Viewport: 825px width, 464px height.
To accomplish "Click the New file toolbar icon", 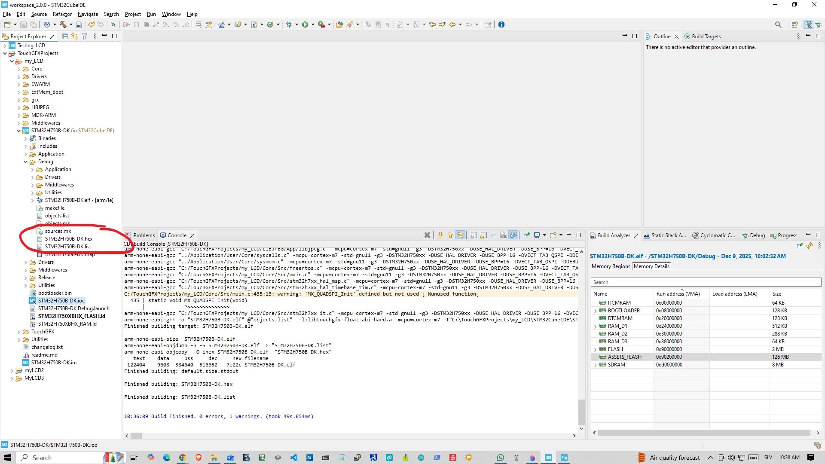I will (x=7, y=24).
